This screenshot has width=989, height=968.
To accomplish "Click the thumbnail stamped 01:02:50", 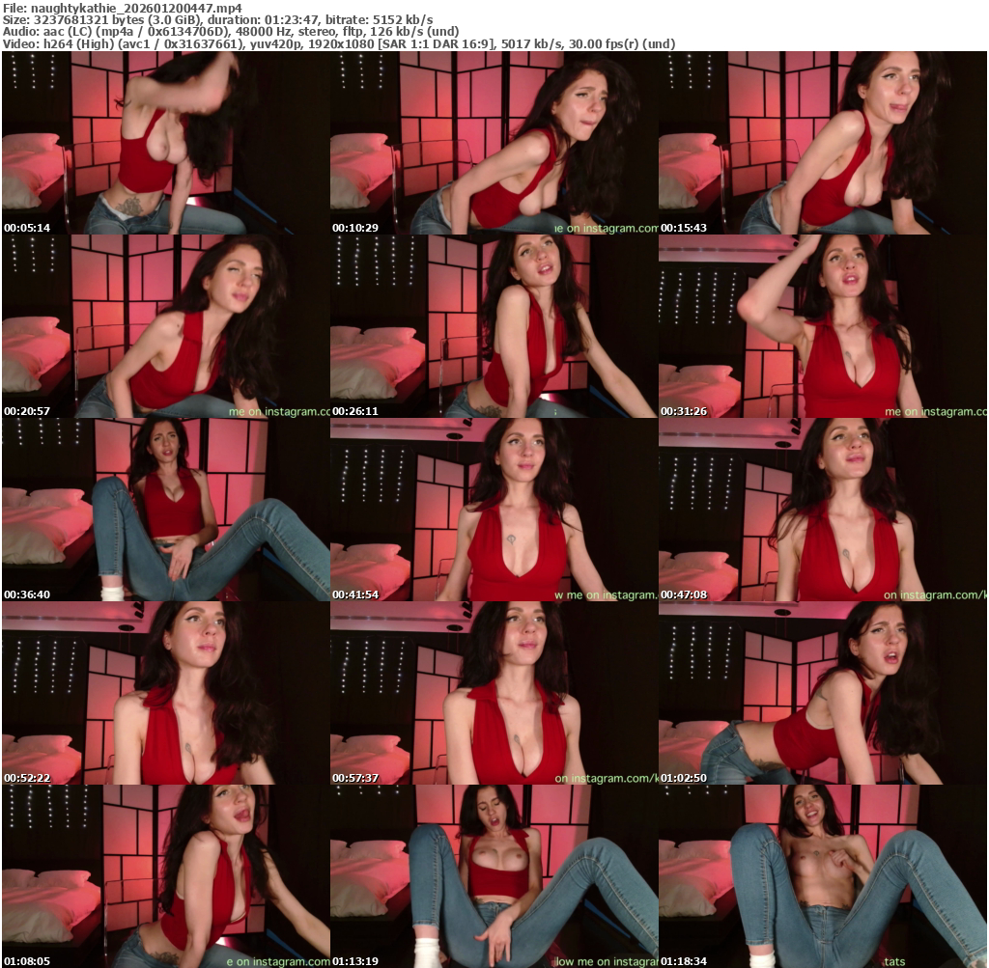I will (822, 693).
